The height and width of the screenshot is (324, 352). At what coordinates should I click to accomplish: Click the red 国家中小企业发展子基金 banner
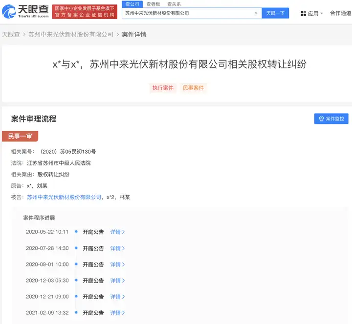[85, 12]
